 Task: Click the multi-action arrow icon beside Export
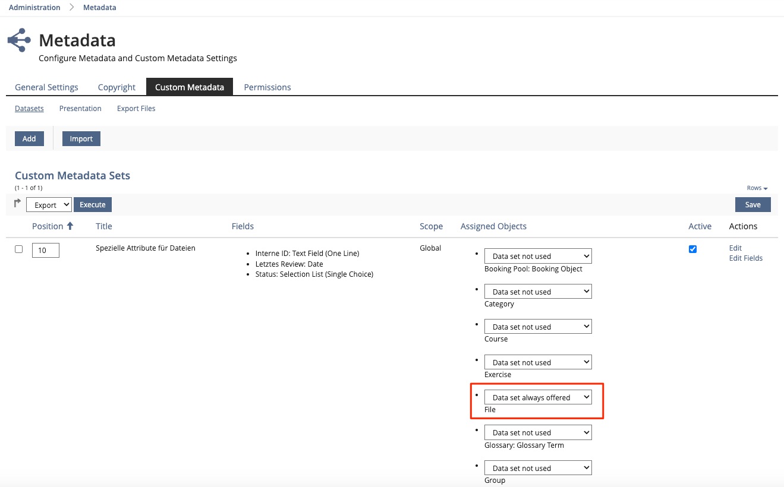18,204
